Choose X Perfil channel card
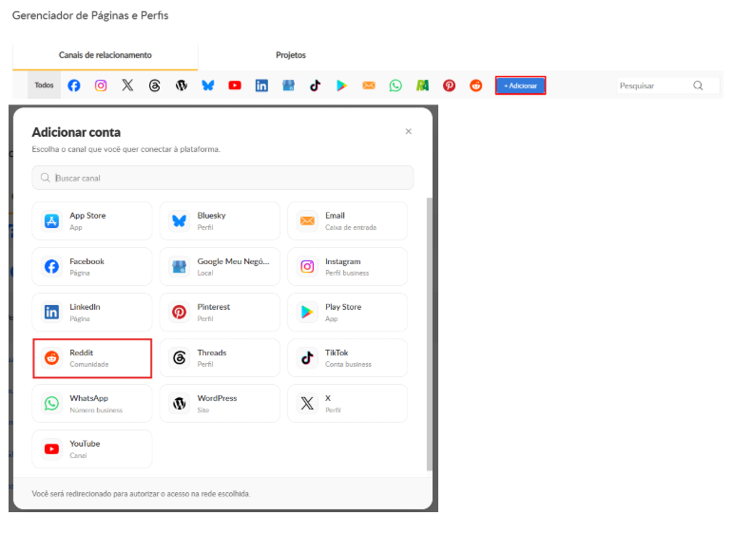The height and width of the screenshot is (534, 732). point(347,403)
